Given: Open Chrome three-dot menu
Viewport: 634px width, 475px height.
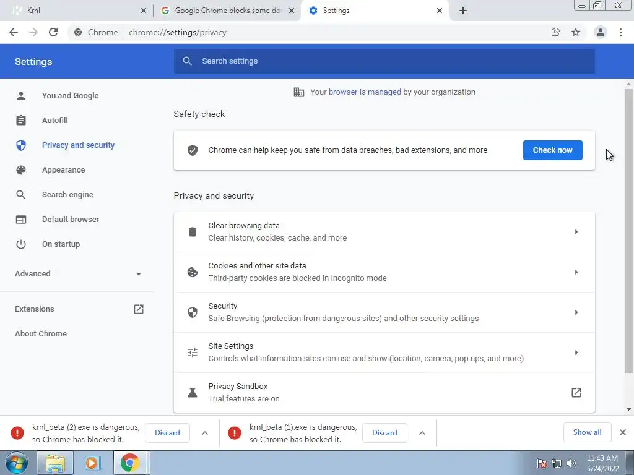Looking at the screenshot, I should pos(620,32).
